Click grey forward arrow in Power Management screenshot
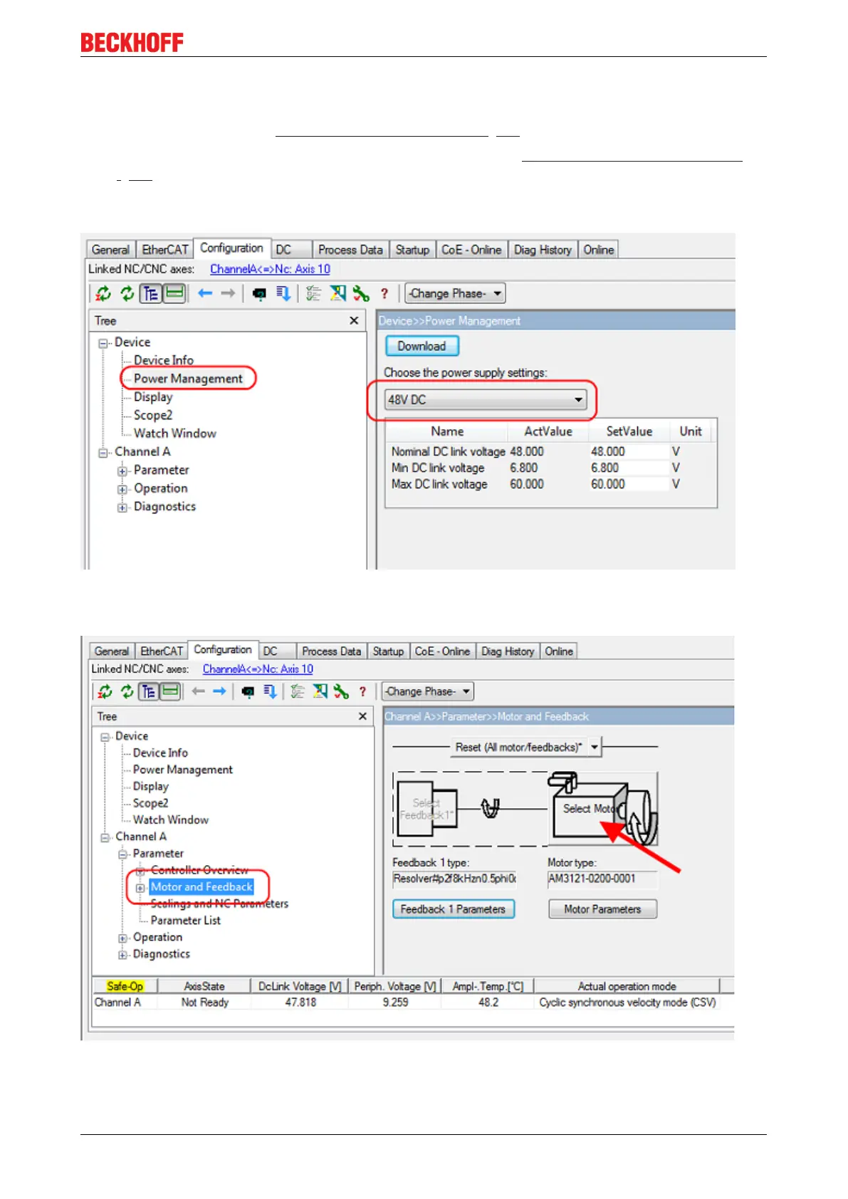The image size is (848, 1199). [x=228, y=293]
